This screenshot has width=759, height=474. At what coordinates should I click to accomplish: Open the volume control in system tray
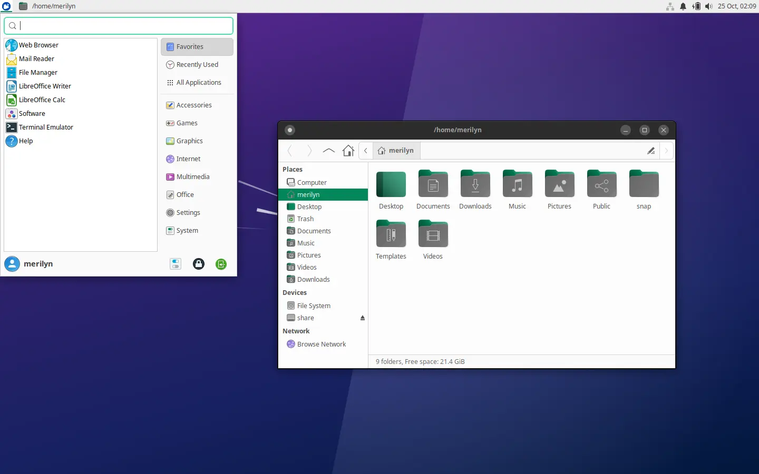pyautogui.click(x=709, y=6)
